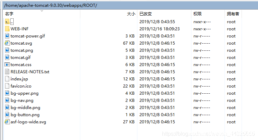Click the tomcat.svg browser file icon

7,43
